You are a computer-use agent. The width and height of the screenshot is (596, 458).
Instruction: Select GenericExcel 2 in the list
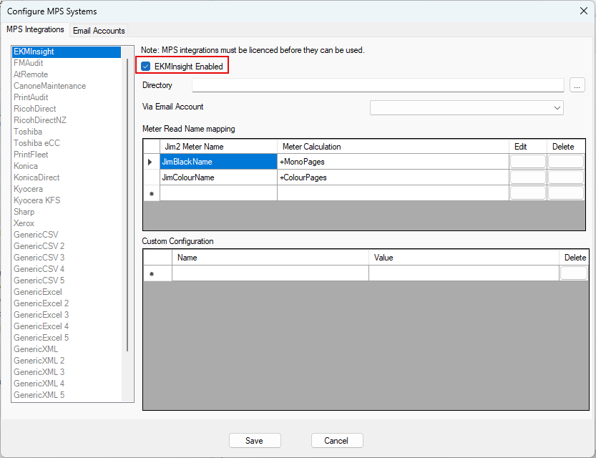67,303
